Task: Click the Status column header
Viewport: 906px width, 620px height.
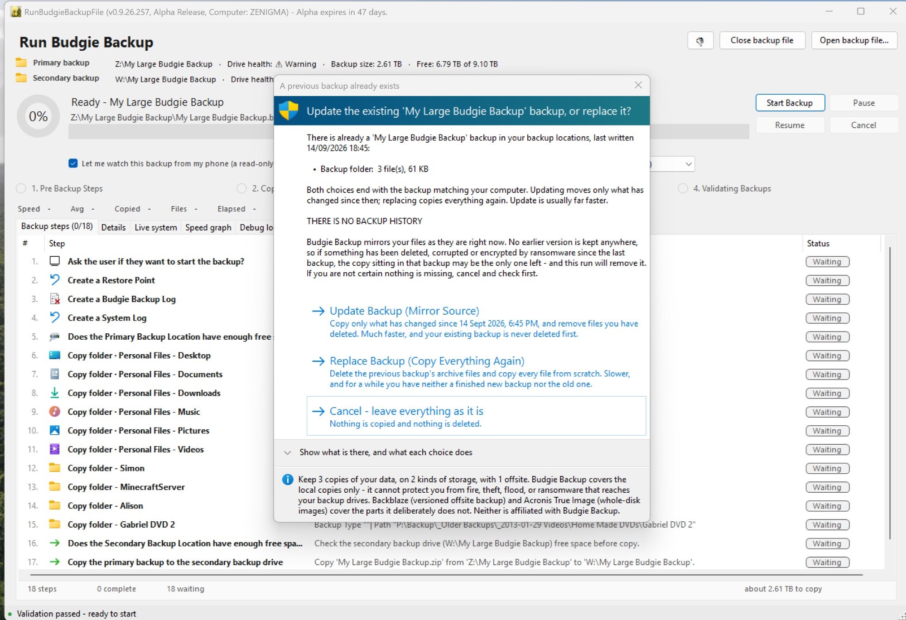Action: point(818,243)
